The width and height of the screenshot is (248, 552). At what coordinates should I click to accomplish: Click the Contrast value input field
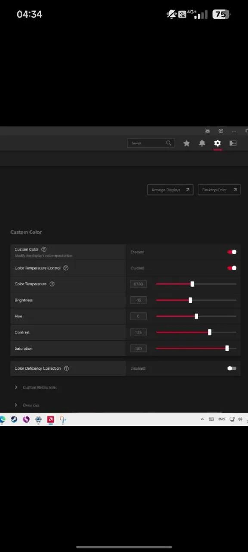(138, 332)
